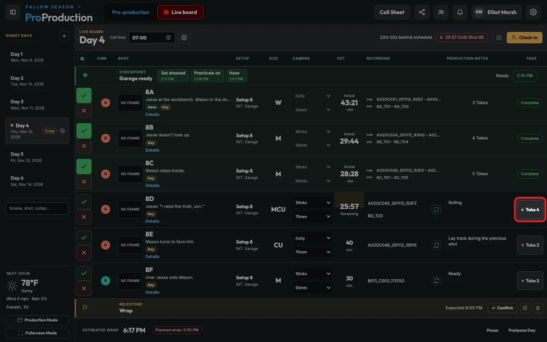
Task: Open the 75mm lens dropdown for 8D
Action: [x=312, y=217]
